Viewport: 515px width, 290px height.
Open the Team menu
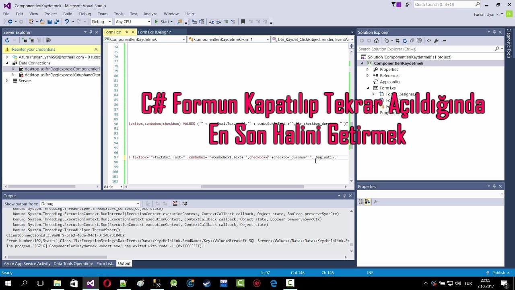pyautogui.click(x=103, y=14)
